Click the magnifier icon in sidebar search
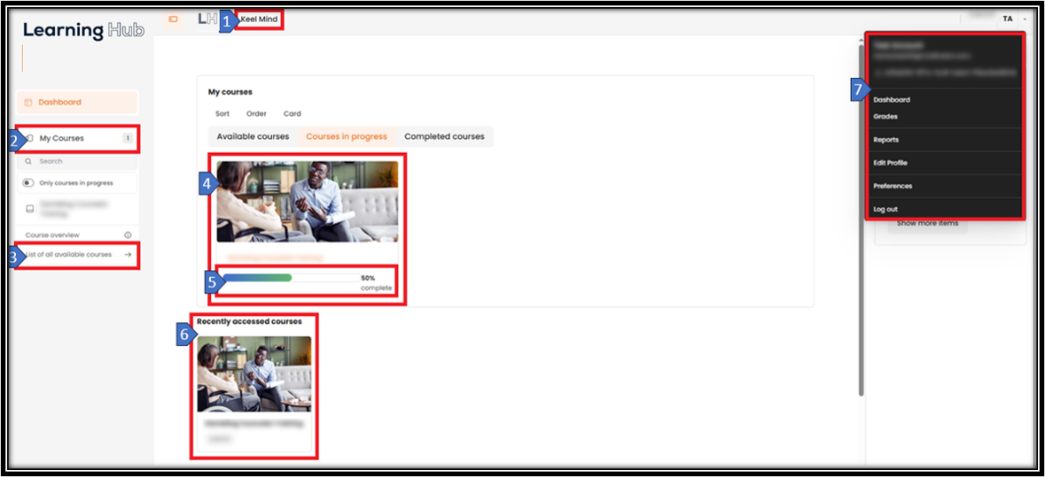This screenshot has width=1045, height=477. tap(28, 161)
